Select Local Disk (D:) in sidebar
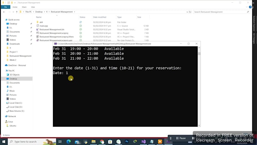The height and width of the screenshot is (145, 257). (x=16, y=107)
